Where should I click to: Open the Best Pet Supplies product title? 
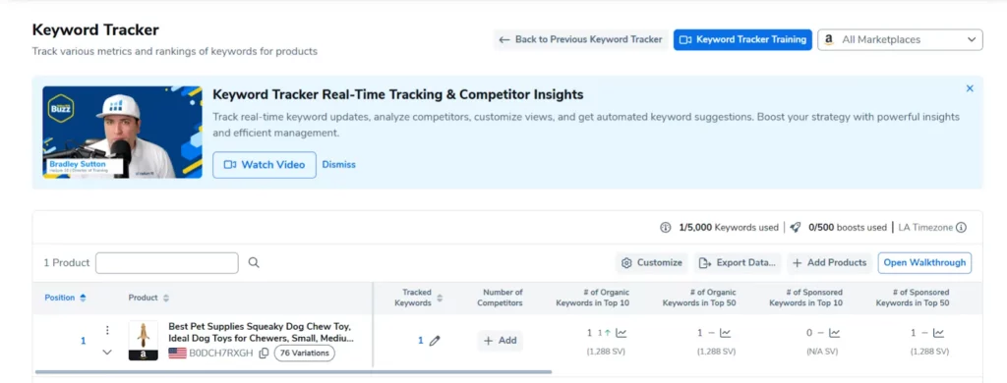[x=261, y=332]
